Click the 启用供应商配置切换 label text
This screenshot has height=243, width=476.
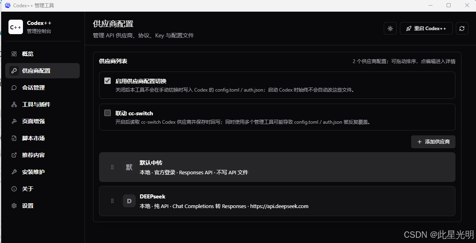tap(141, 81)
